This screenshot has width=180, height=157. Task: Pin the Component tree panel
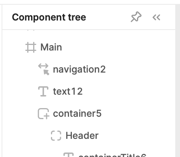[136, 17]
